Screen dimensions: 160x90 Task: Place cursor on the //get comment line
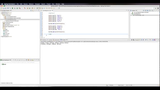50,34
